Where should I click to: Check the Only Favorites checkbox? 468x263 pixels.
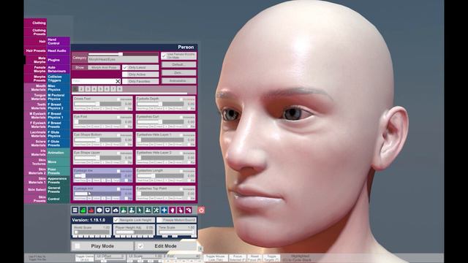(x=125, y=81)
